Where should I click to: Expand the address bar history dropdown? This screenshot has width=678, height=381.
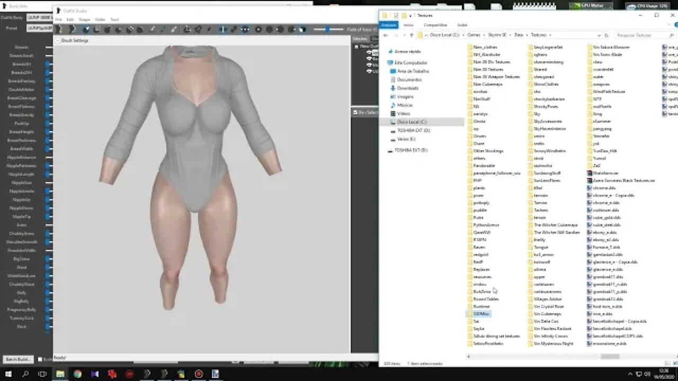(599, 35)
